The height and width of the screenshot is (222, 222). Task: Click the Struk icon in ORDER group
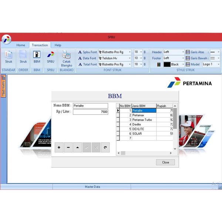(23, 54)
